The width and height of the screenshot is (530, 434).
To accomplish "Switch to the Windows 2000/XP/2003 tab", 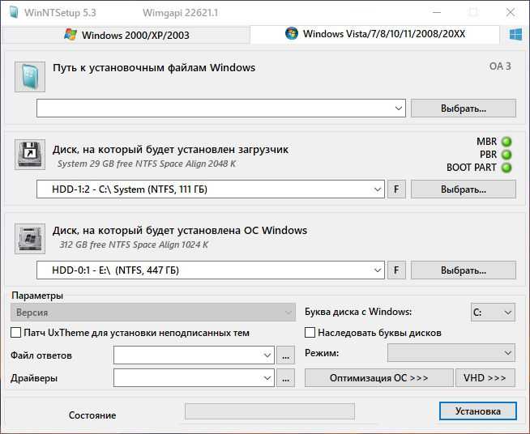I will 126,35.
